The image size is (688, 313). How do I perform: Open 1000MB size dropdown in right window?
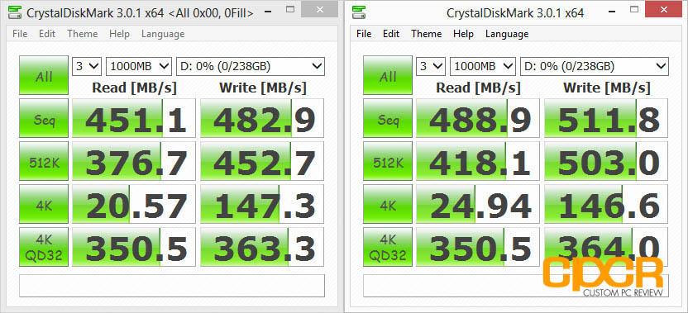483,67
